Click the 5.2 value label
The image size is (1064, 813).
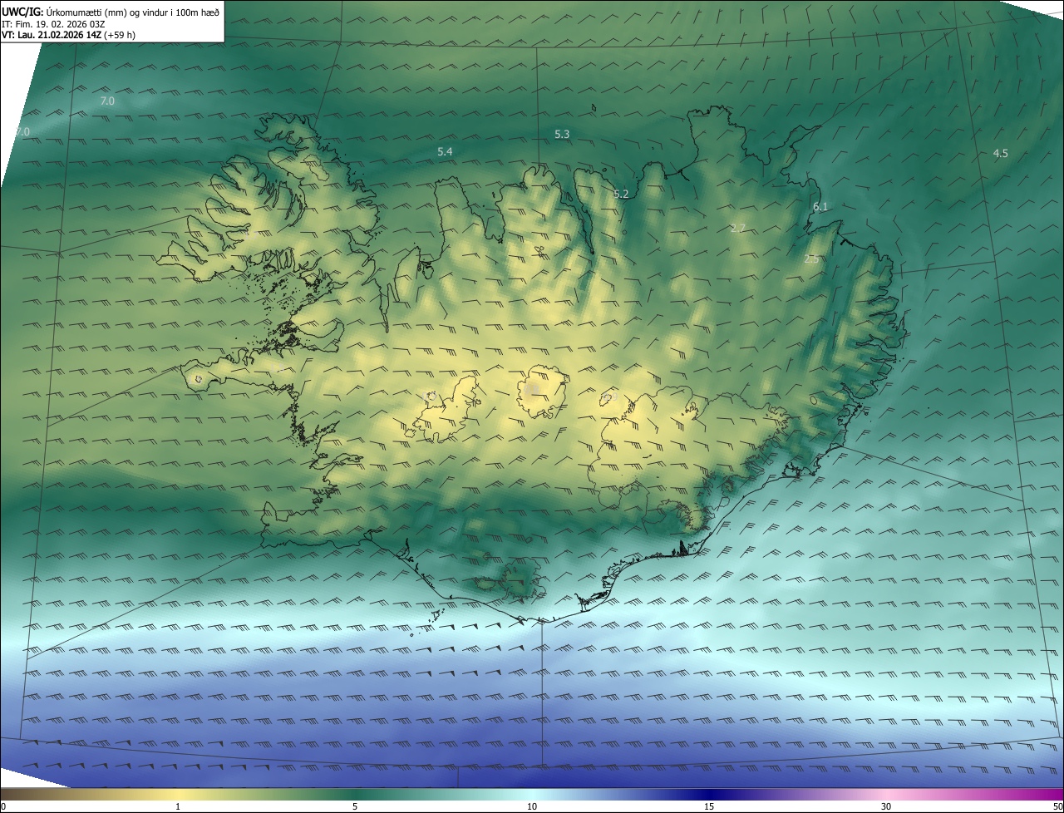pos(621,194)
